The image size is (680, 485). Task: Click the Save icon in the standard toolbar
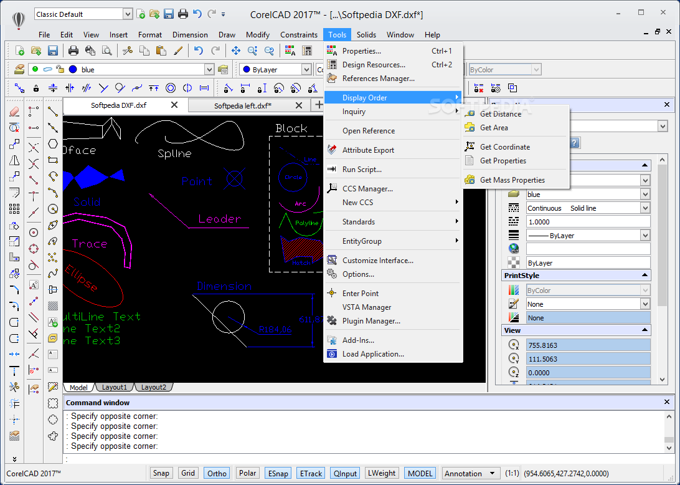click(x=53, y=50)
